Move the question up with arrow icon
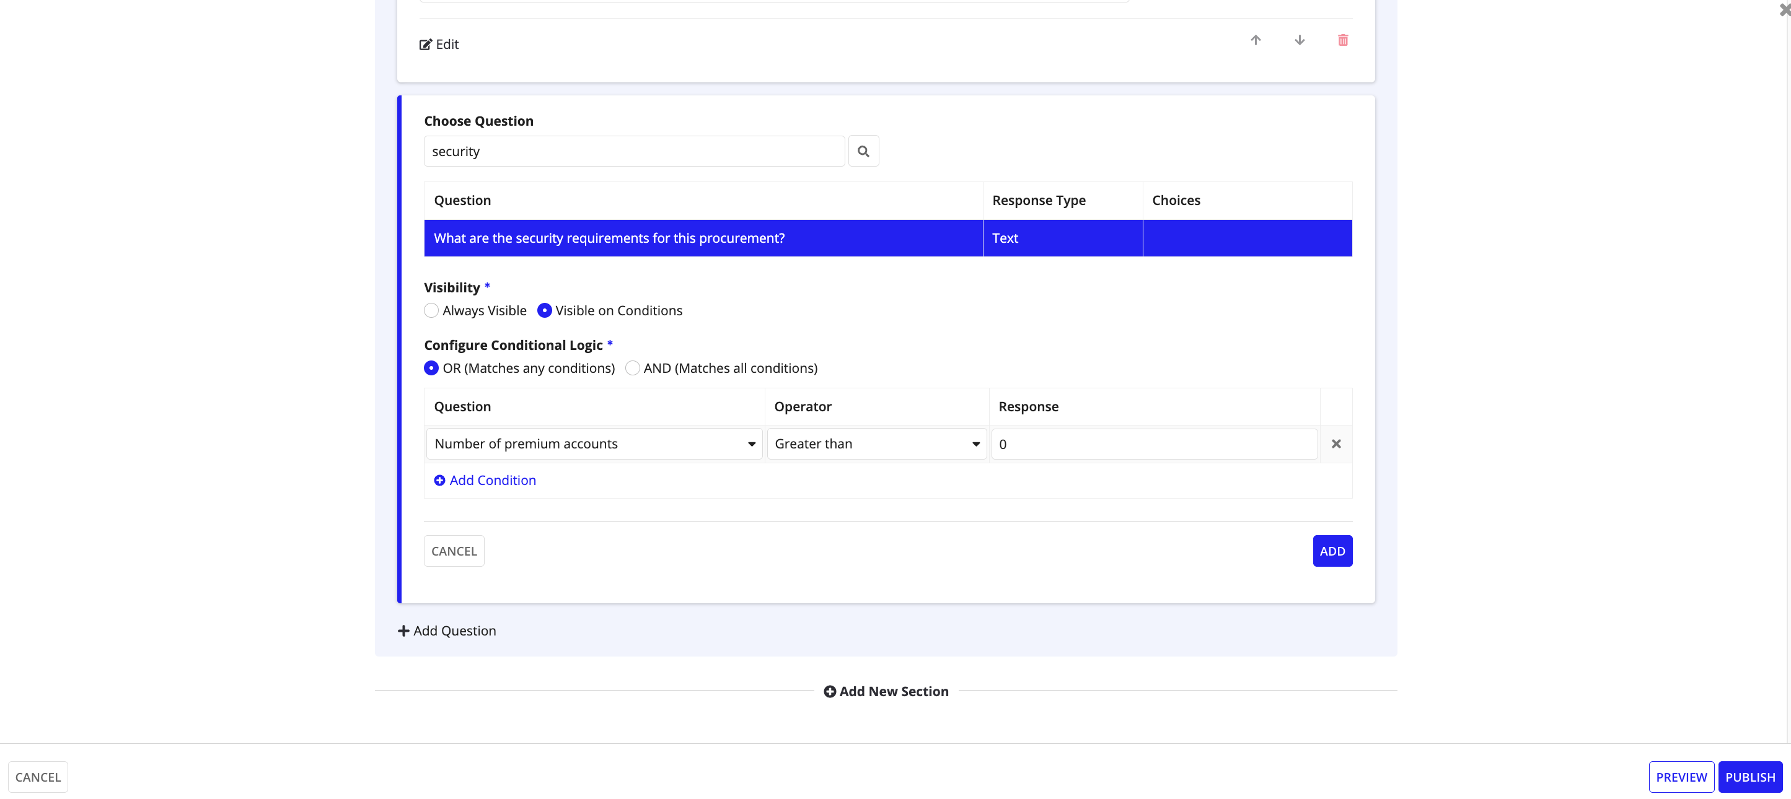 1256,40
